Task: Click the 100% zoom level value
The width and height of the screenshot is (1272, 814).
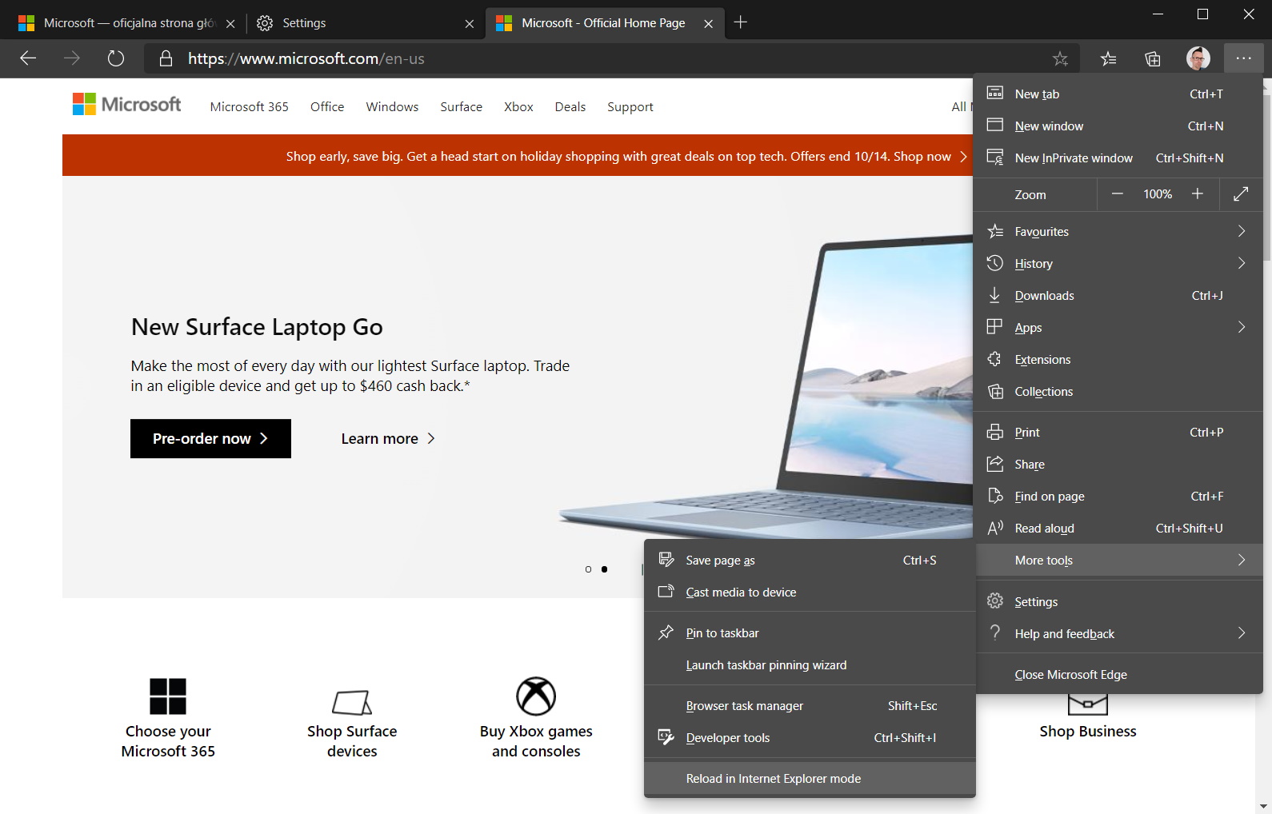Action: 1158,194
